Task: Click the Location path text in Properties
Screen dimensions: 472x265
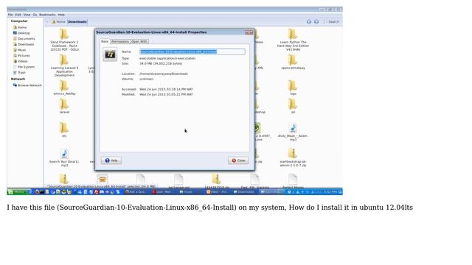Action: pos(164,74)
